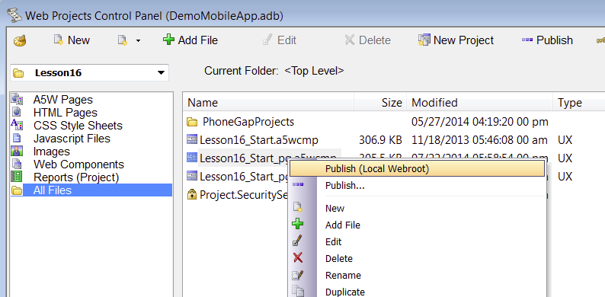
Task: Select HTML Pages category
Action: click(66, 113)
